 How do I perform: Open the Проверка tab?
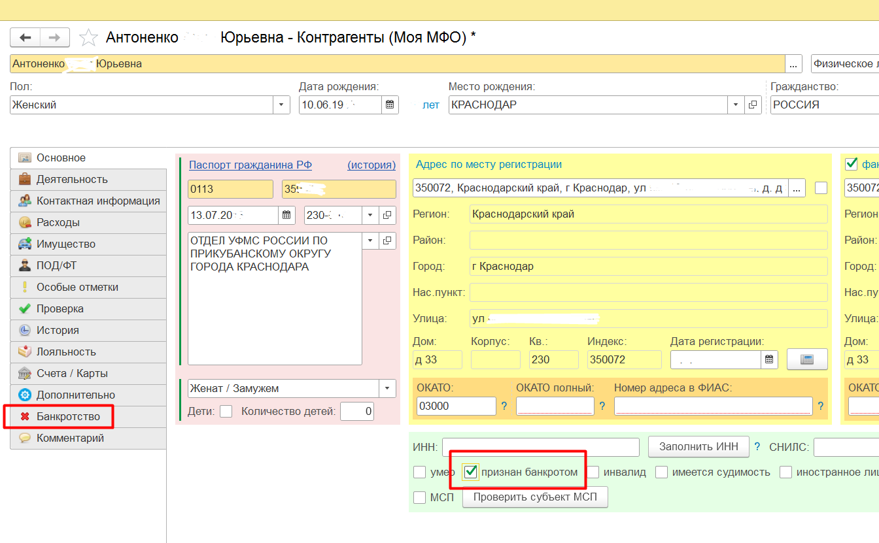click(88, 309)
